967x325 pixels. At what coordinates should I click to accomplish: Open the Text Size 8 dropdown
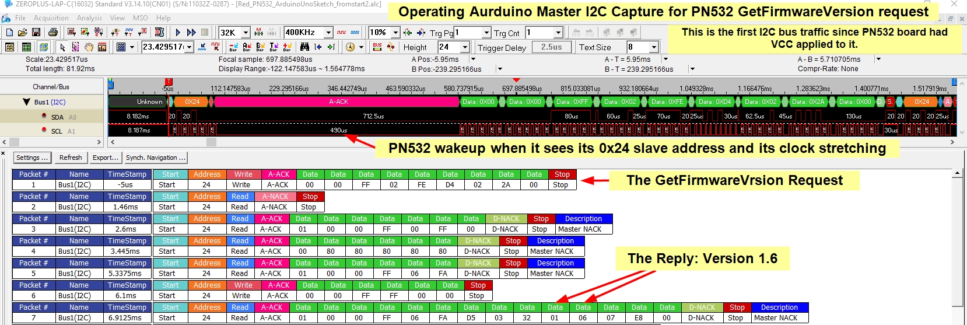654,47
